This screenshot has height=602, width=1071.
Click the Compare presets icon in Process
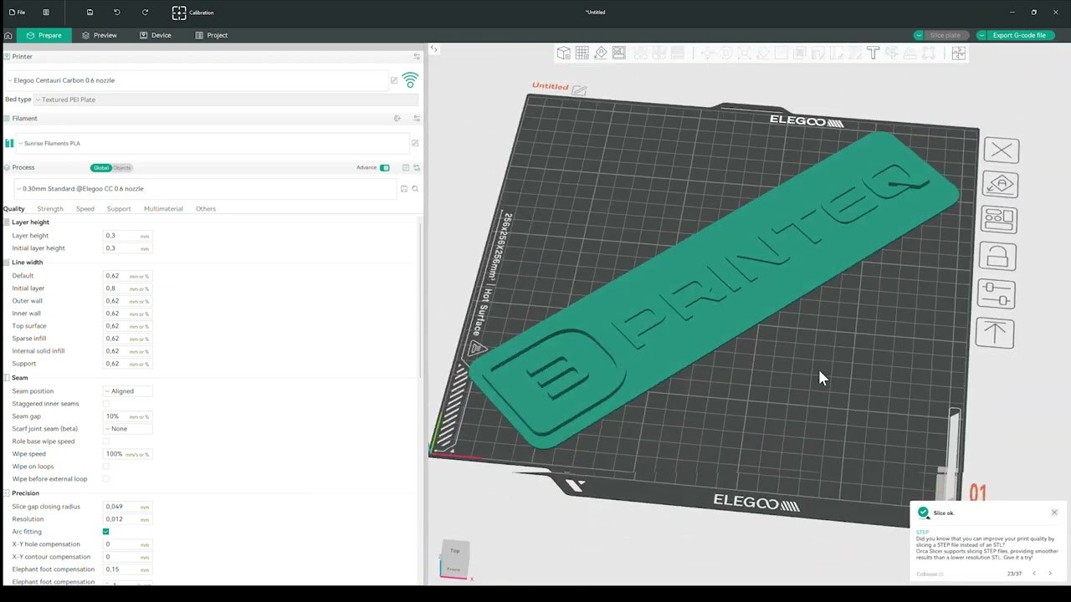pos(417,167)
